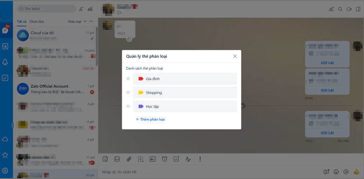Select the Gia đình tag row
364x179 pixels.
tap(185, 79)
